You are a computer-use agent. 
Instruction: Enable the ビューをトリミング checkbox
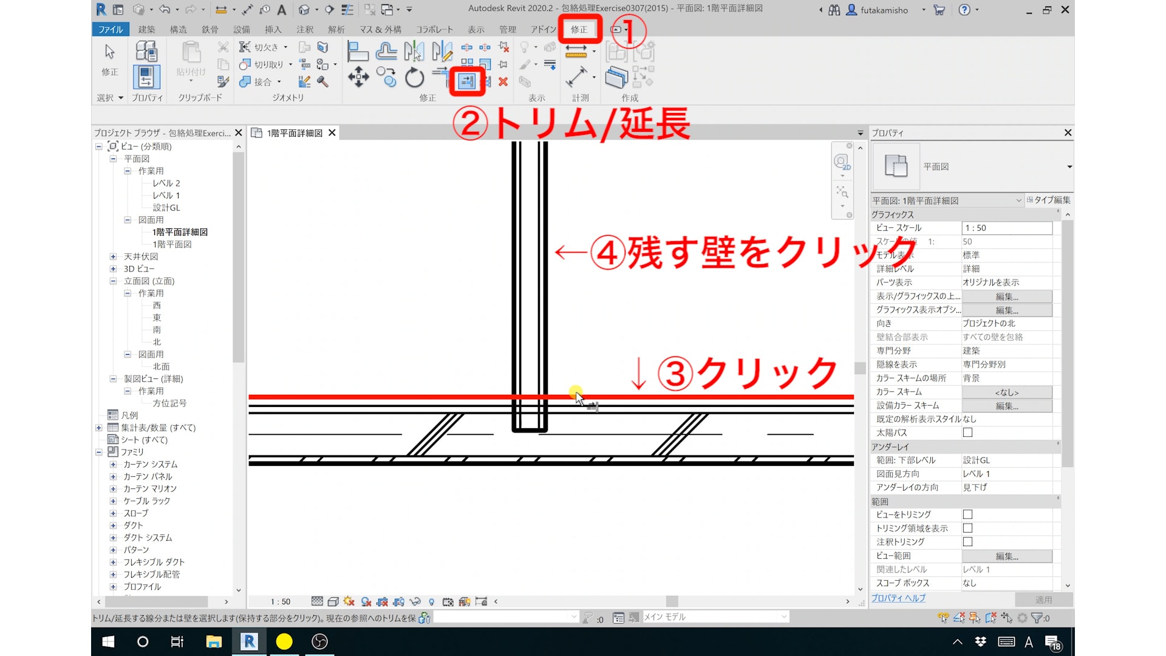pyautogui.click(x=967, y=514)
